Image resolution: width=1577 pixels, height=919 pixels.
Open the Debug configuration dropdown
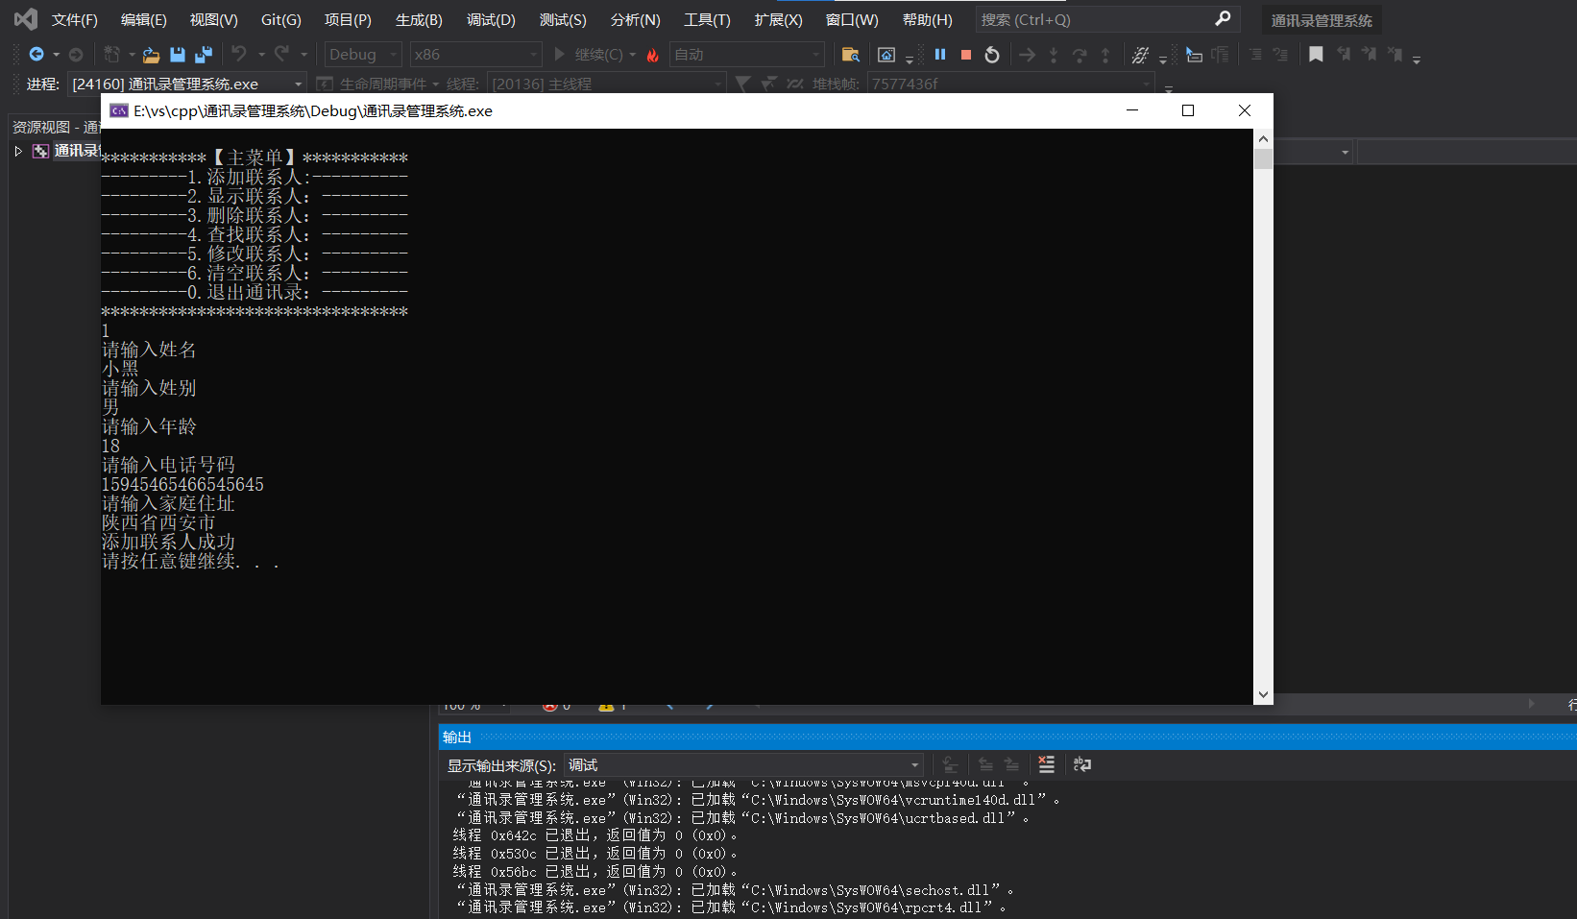363,55
